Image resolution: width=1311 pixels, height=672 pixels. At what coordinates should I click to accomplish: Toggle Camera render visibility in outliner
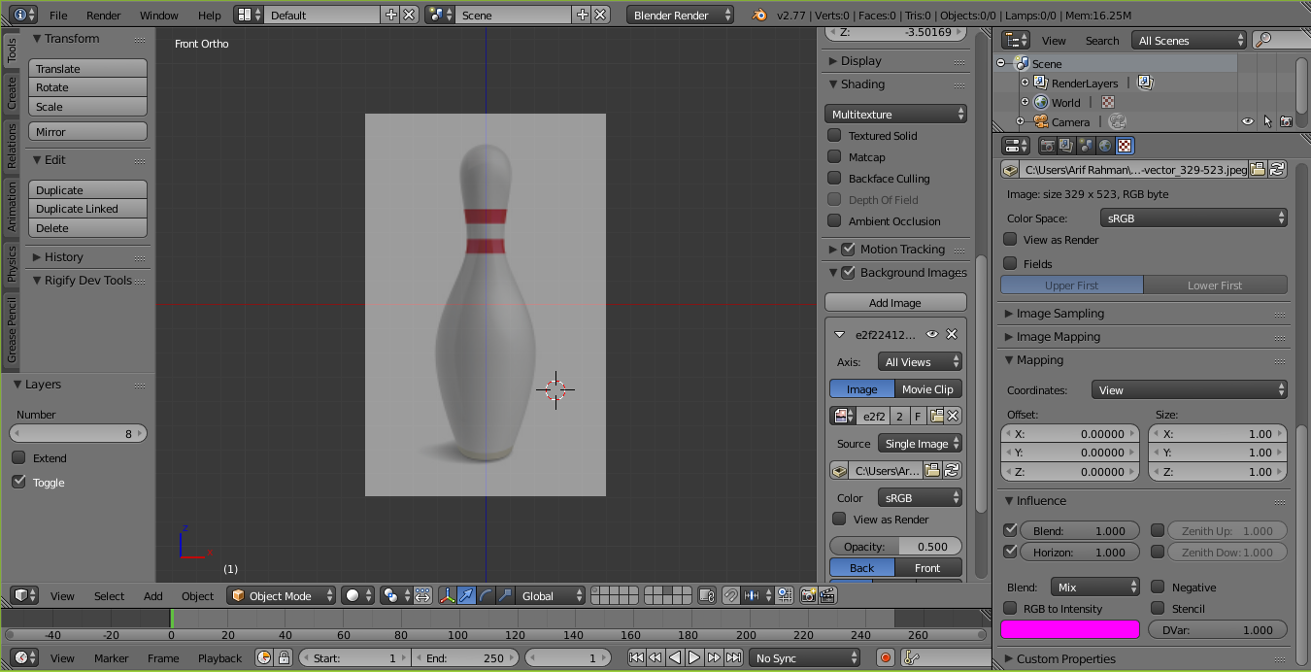pos(1286,122)
